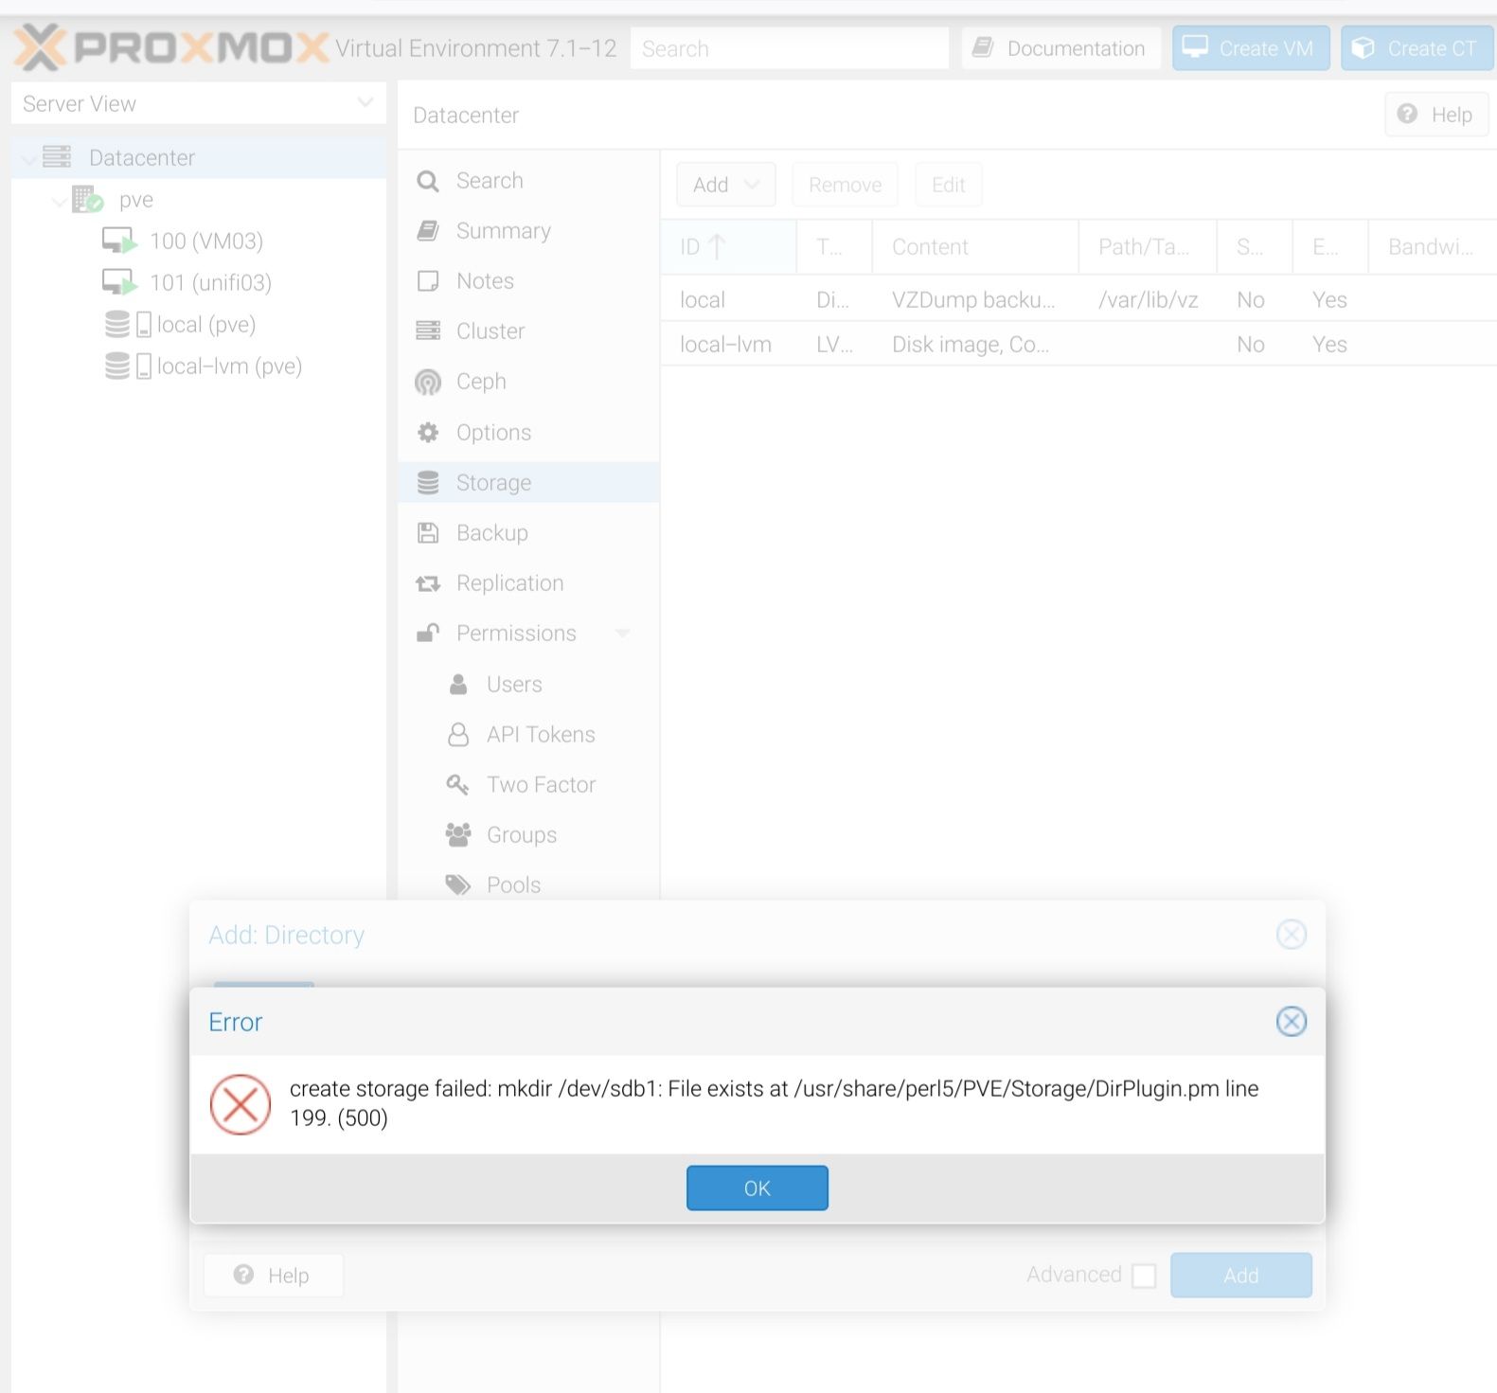Select VM 100 (VM03) in the tree
1497x1393 pixels.
pos(206,241)
